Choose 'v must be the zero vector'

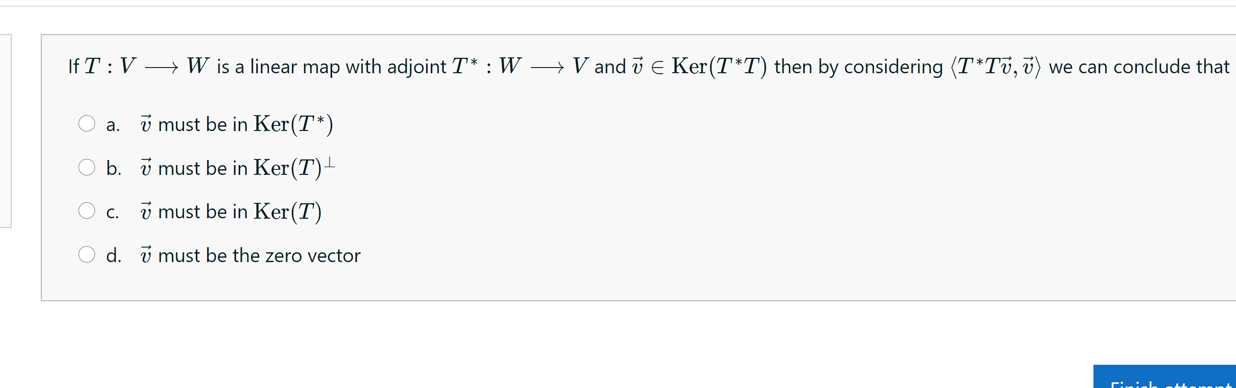251,254
